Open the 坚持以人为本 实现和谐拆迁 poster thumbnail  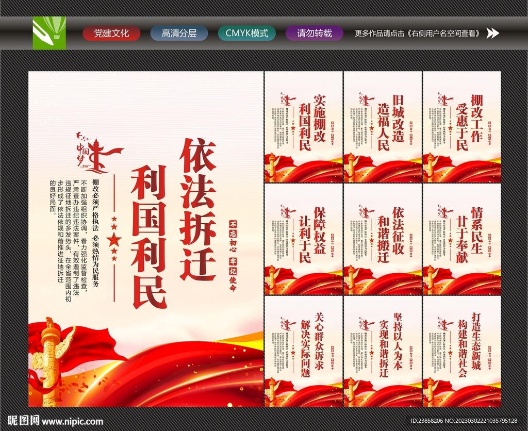pyautogui.click(x=383, y=352)
